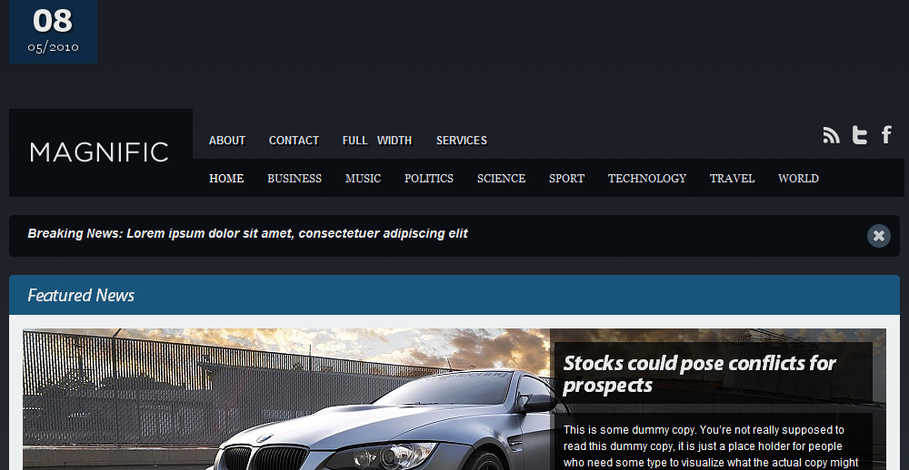Open the Contact page
Viewport: 909px width, 470px height.
294,141
